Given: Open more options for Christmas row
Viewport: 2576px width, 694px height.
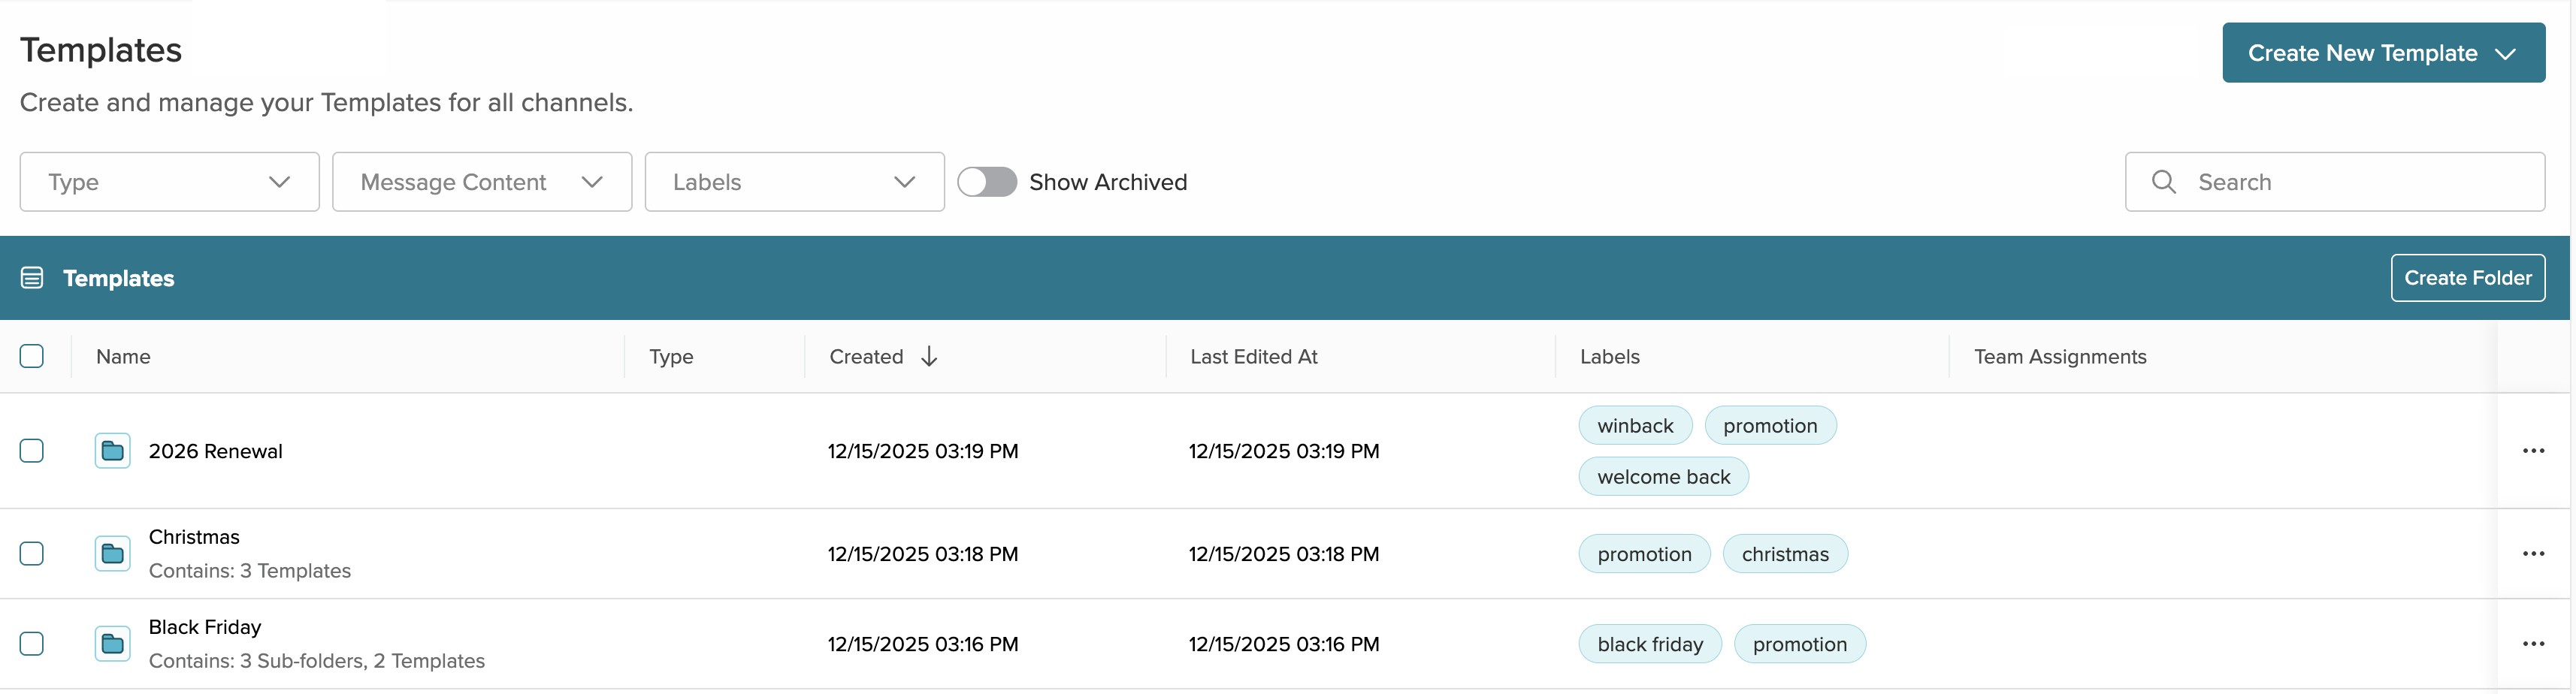Looking at the screenshot, I should (2532, 554).
